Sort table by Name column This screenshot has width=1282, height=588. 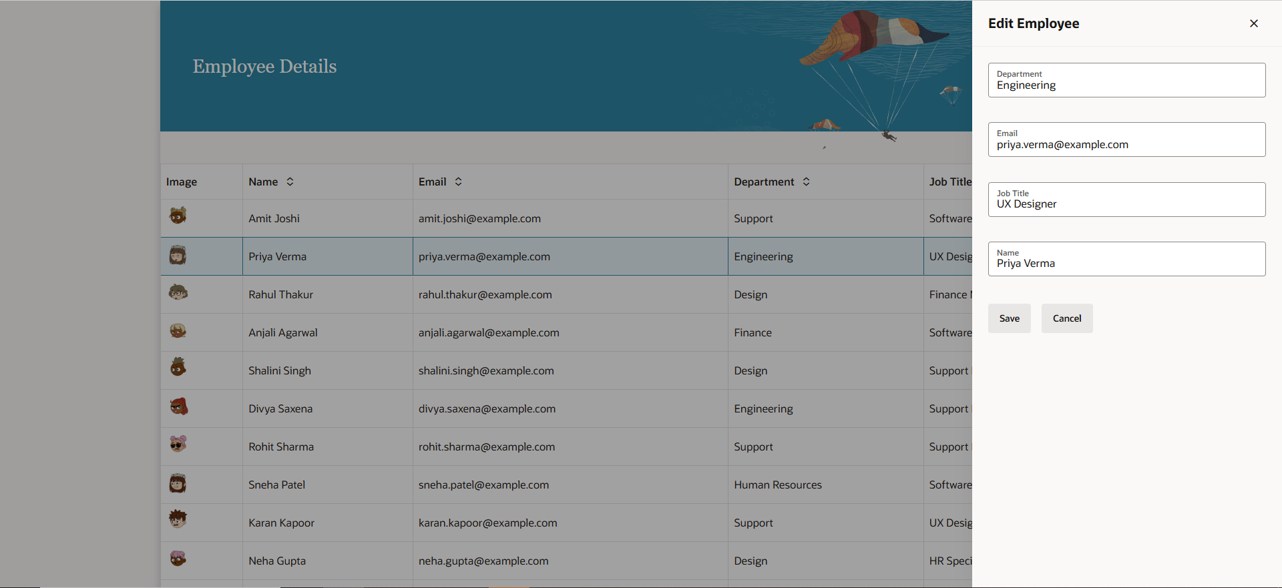(x=290, y=182)
